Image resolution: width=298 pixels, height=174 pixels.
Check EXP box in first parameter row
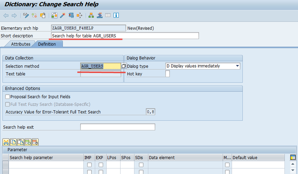[x=101, y=165]
